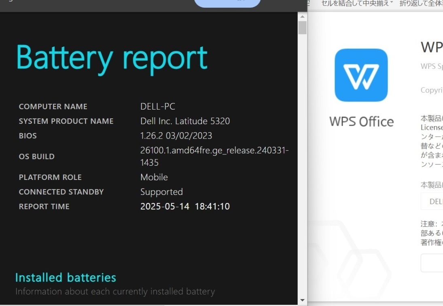Click the COMPUTER NAME label
This screenshot has width=443, height=306.
click(53, 107)
